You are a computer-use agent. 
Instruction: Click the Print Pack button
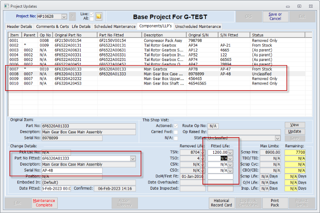click(275, 203)
